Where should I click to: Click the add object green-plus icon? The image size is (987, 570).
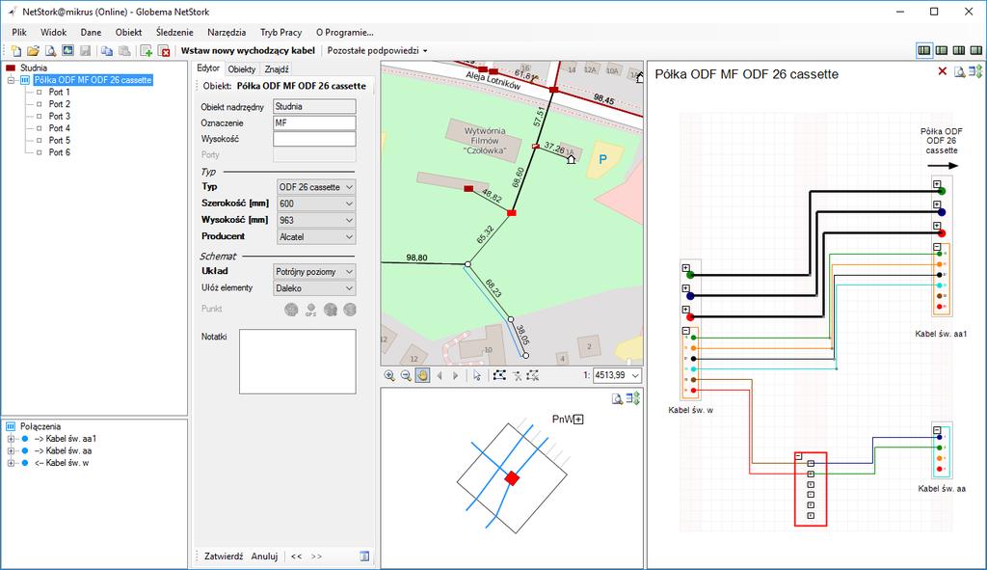tap(147, 51)
